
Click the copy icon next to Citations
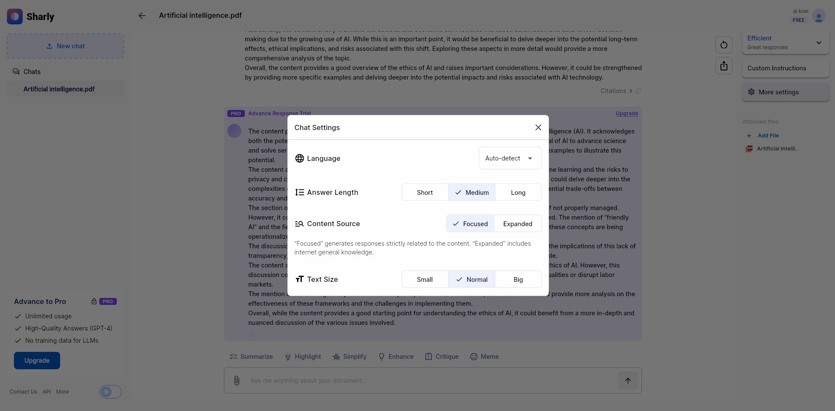pyautogui.click(x=639, y=91)
